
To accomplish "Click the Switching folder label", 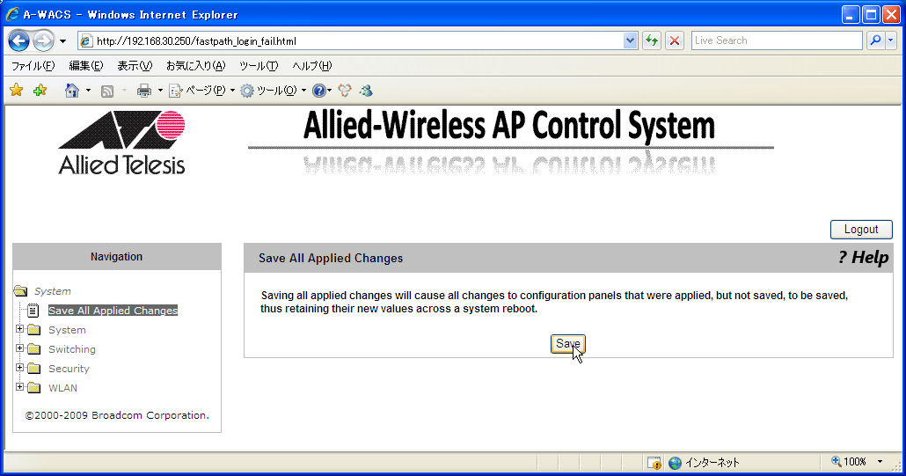I will (71, 349).
